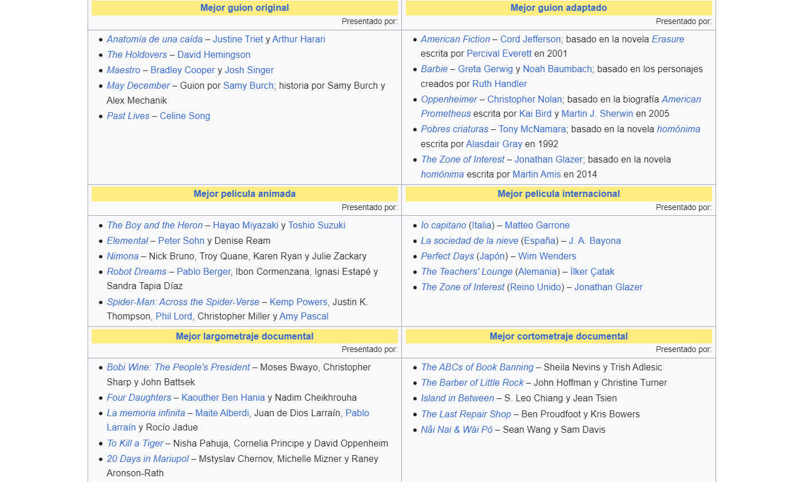Click the Samy Burch link
This screenshot has width=810, height=482.
[x=248, y=86]
